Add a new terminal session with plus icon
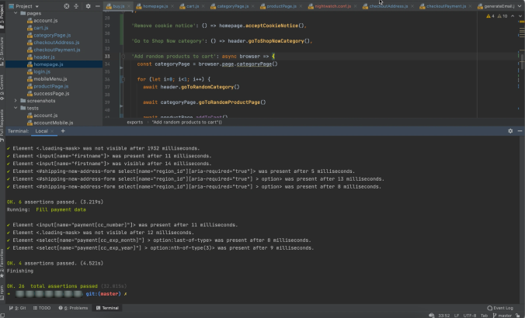This screenshot has height=318, width=525. click(x=63, y=131)
